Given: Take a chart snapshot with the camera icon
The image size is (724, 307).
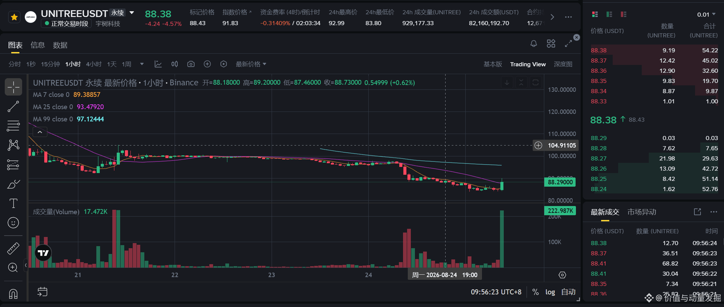Looking at the screenshot, I should pyautogui.click(x=191, y=64).
